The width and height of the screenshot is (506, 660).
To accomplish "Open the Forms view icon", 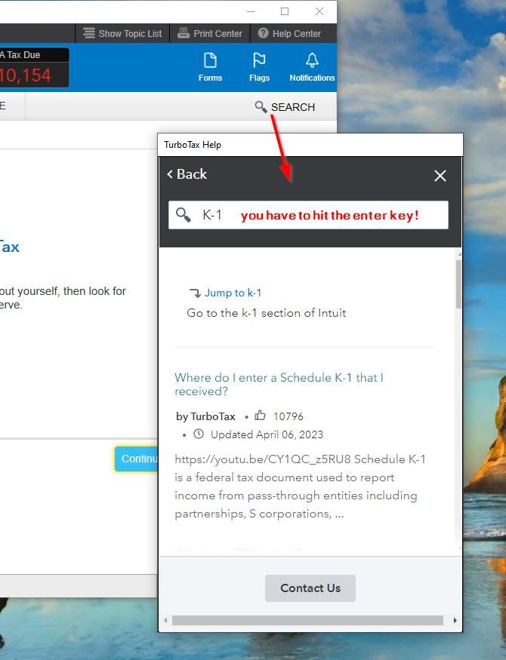I will click(210, 67).
